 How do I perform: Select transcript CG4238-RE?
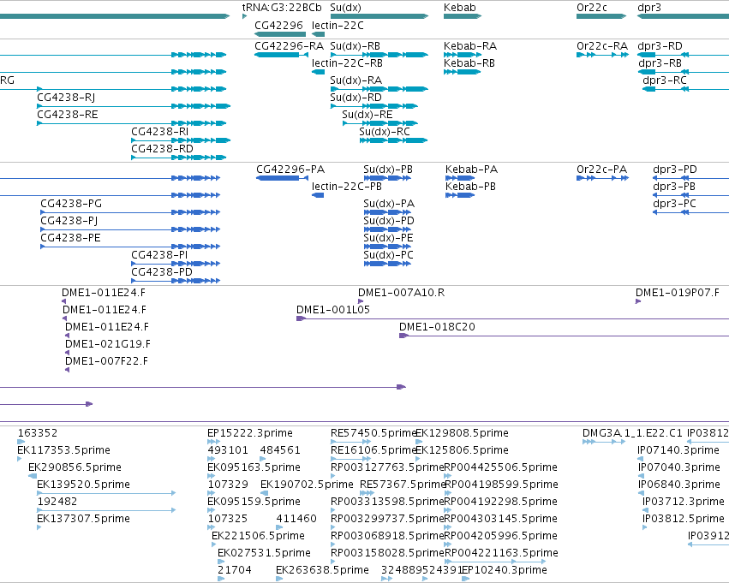tap(132, 123)
